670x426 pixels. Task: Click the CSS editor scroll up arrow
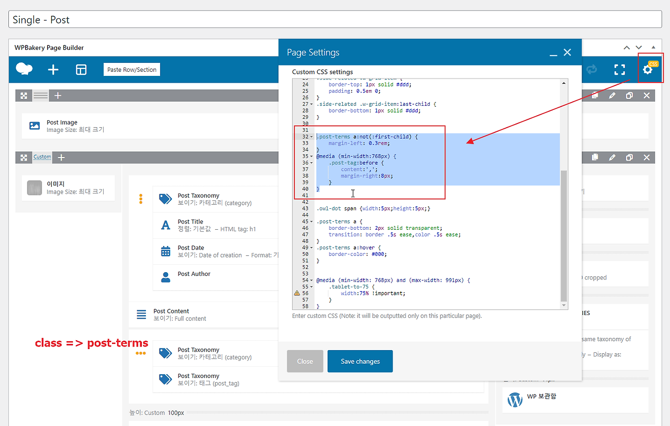(x=564, y=83)
